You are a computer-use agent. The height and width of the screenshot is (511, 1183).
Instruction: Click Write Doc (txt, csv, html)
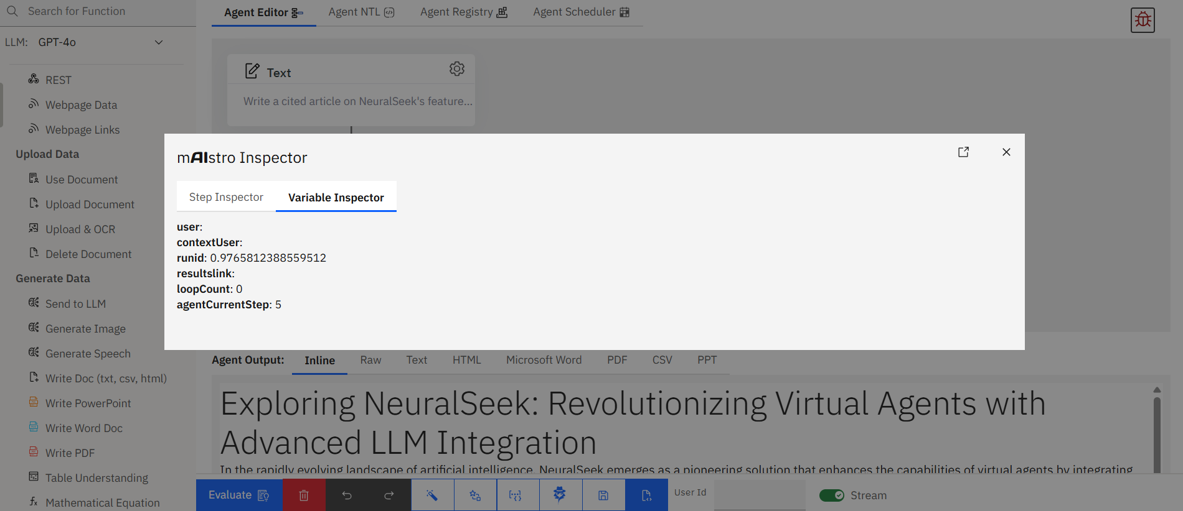(x=106, y=378)
